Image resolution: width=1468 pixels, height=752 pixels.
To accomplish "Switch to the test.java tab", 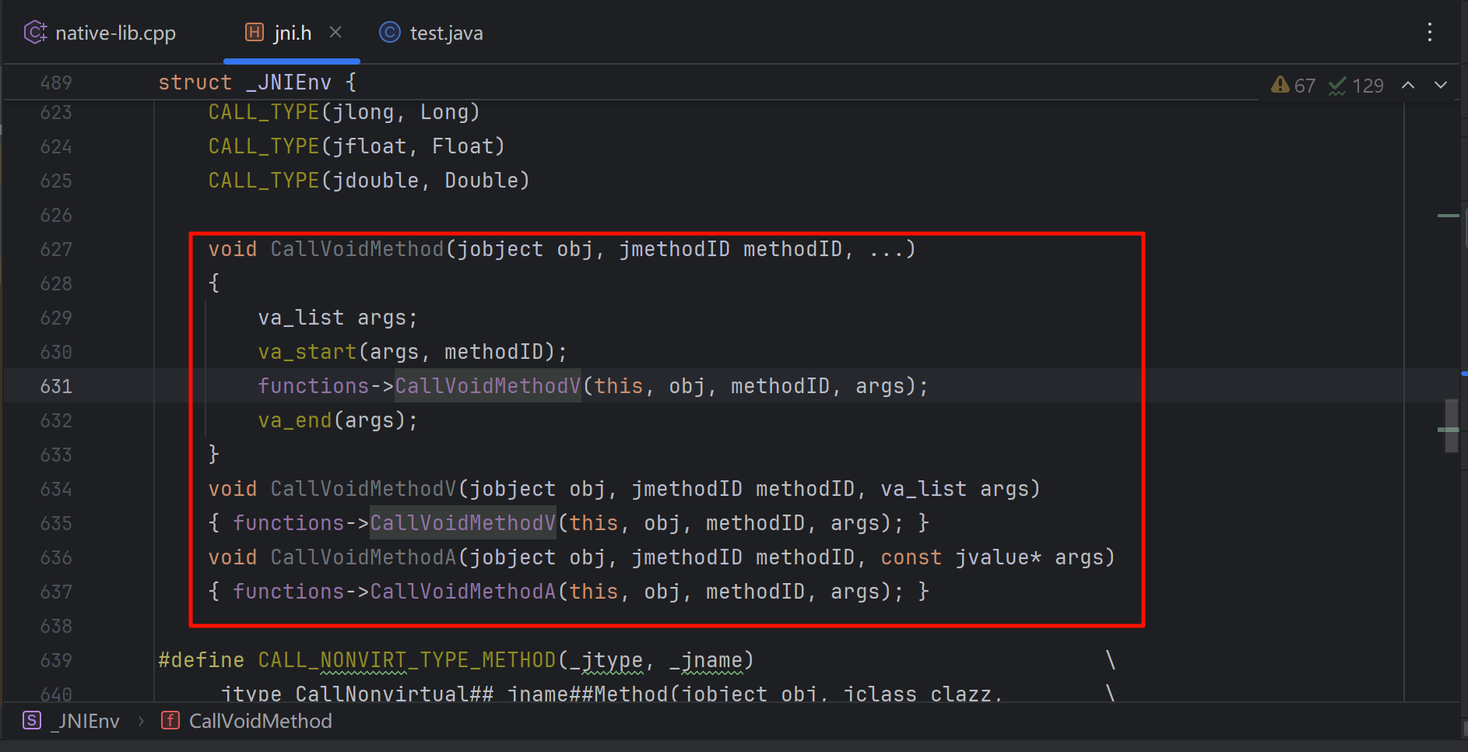I will click(446, 33).
